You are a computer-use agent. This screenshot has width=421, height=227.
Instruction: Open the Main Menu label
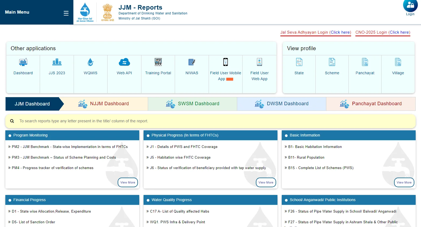click(17, 12)
